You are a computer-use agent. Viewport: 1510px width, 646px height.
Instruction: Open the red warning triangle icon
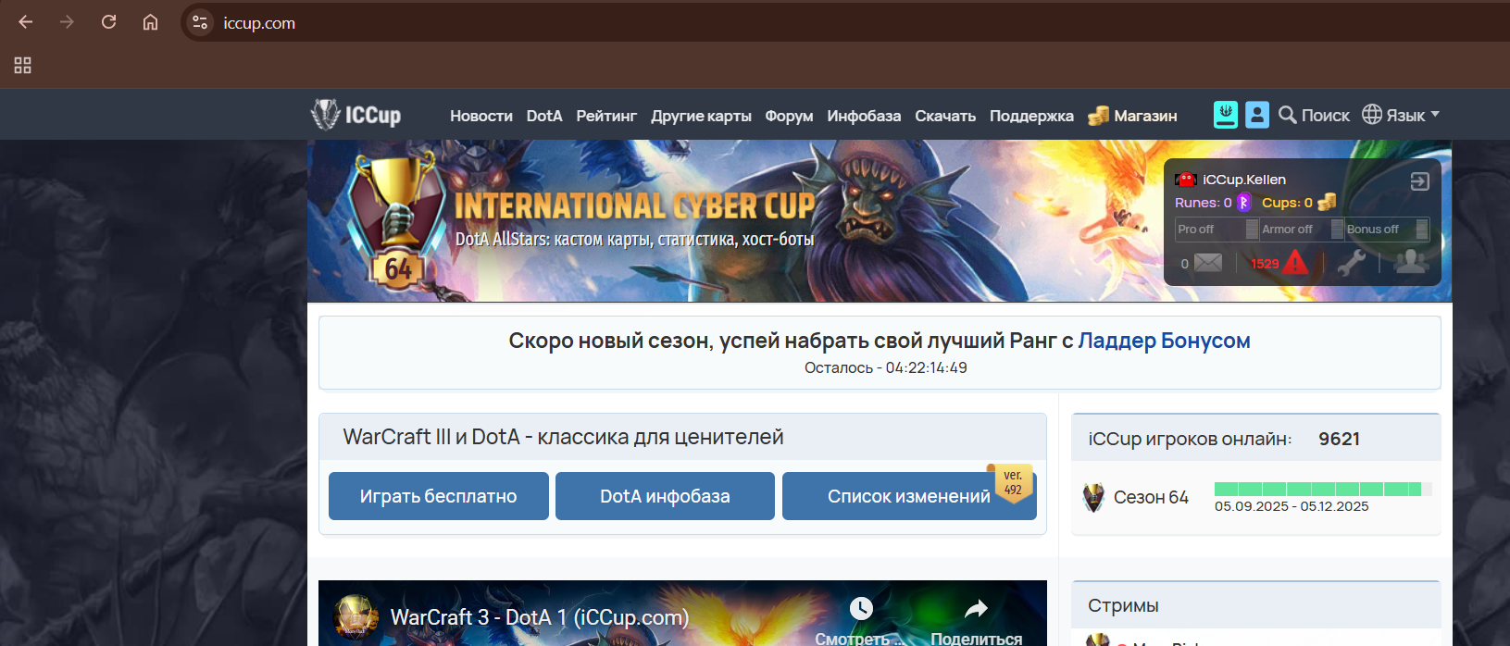tap(1295, 263)
